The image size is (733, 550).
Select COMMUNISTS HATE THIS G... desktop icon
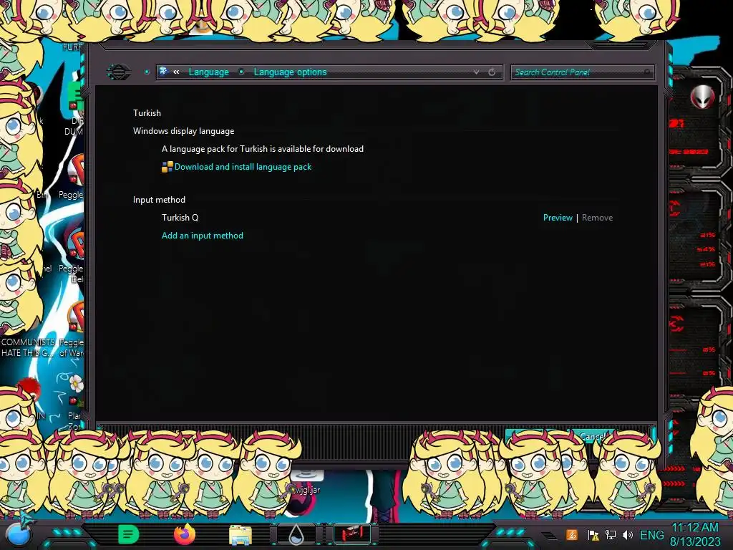pyautogui.click(x=28, y=347)
